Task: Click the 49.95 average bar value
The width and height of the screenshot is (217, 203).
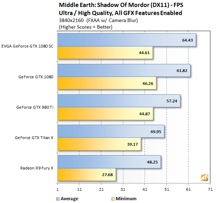Action: pyautogui.click(x=156, y=132)
